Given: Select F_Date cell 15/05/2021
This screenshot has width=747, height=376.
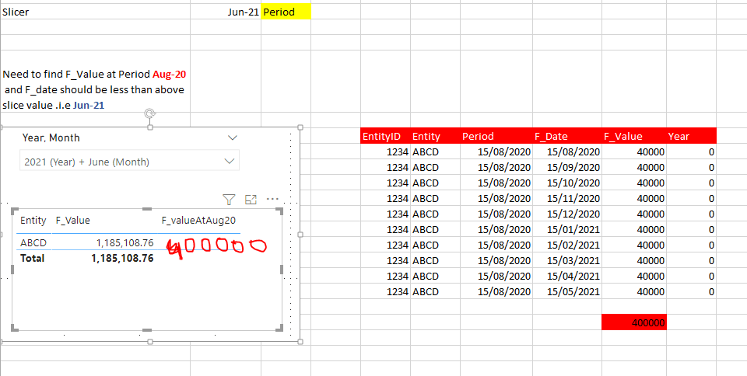Looking at the screenshot, I should coord(567,291).
